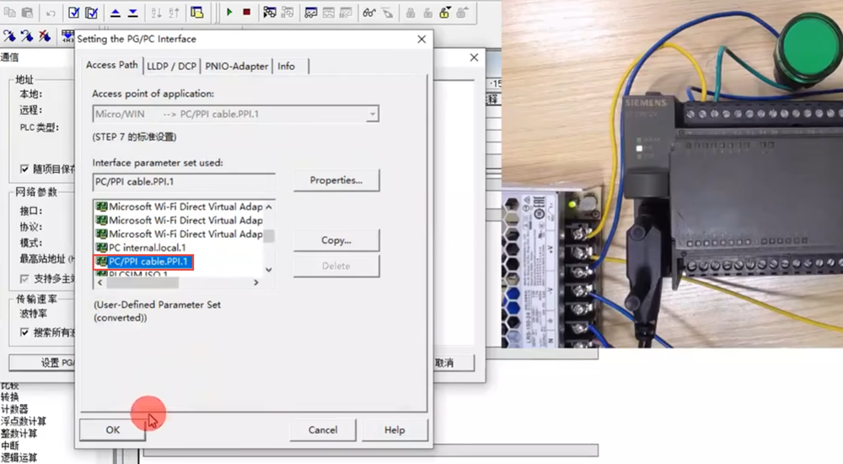The height and width of the screenshot is (464, 843).
Task: Click the 设置 PG/PC button in the 通信 dialog
Action: [x=42, y=363]
